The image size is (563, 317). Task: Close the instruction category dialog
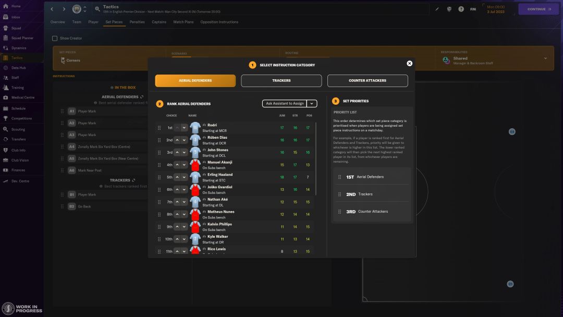pyautogui.click(x=409, y=64)
